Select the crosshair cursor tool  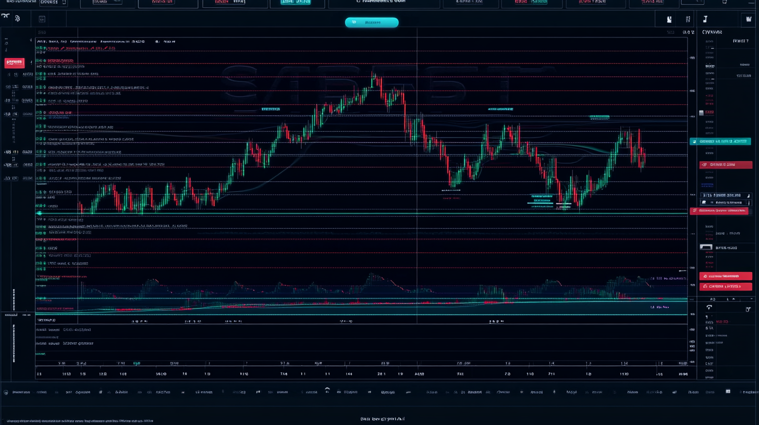pyautogui.click(x=6, y=18)
